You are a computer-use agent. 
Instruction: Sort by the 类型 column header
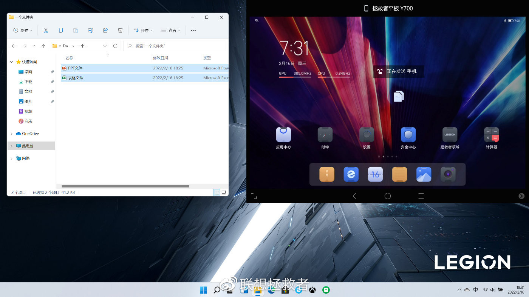[207, 58]
